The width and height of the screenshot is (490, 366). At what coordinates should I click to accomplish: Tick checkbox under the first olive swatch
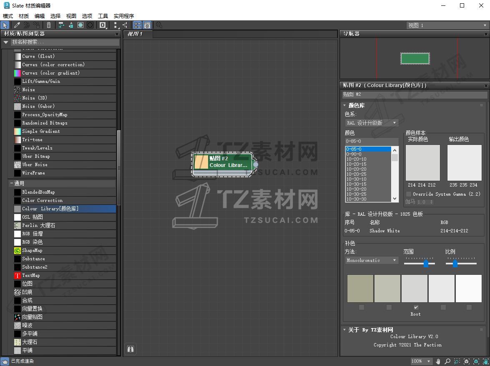(362, 307)
